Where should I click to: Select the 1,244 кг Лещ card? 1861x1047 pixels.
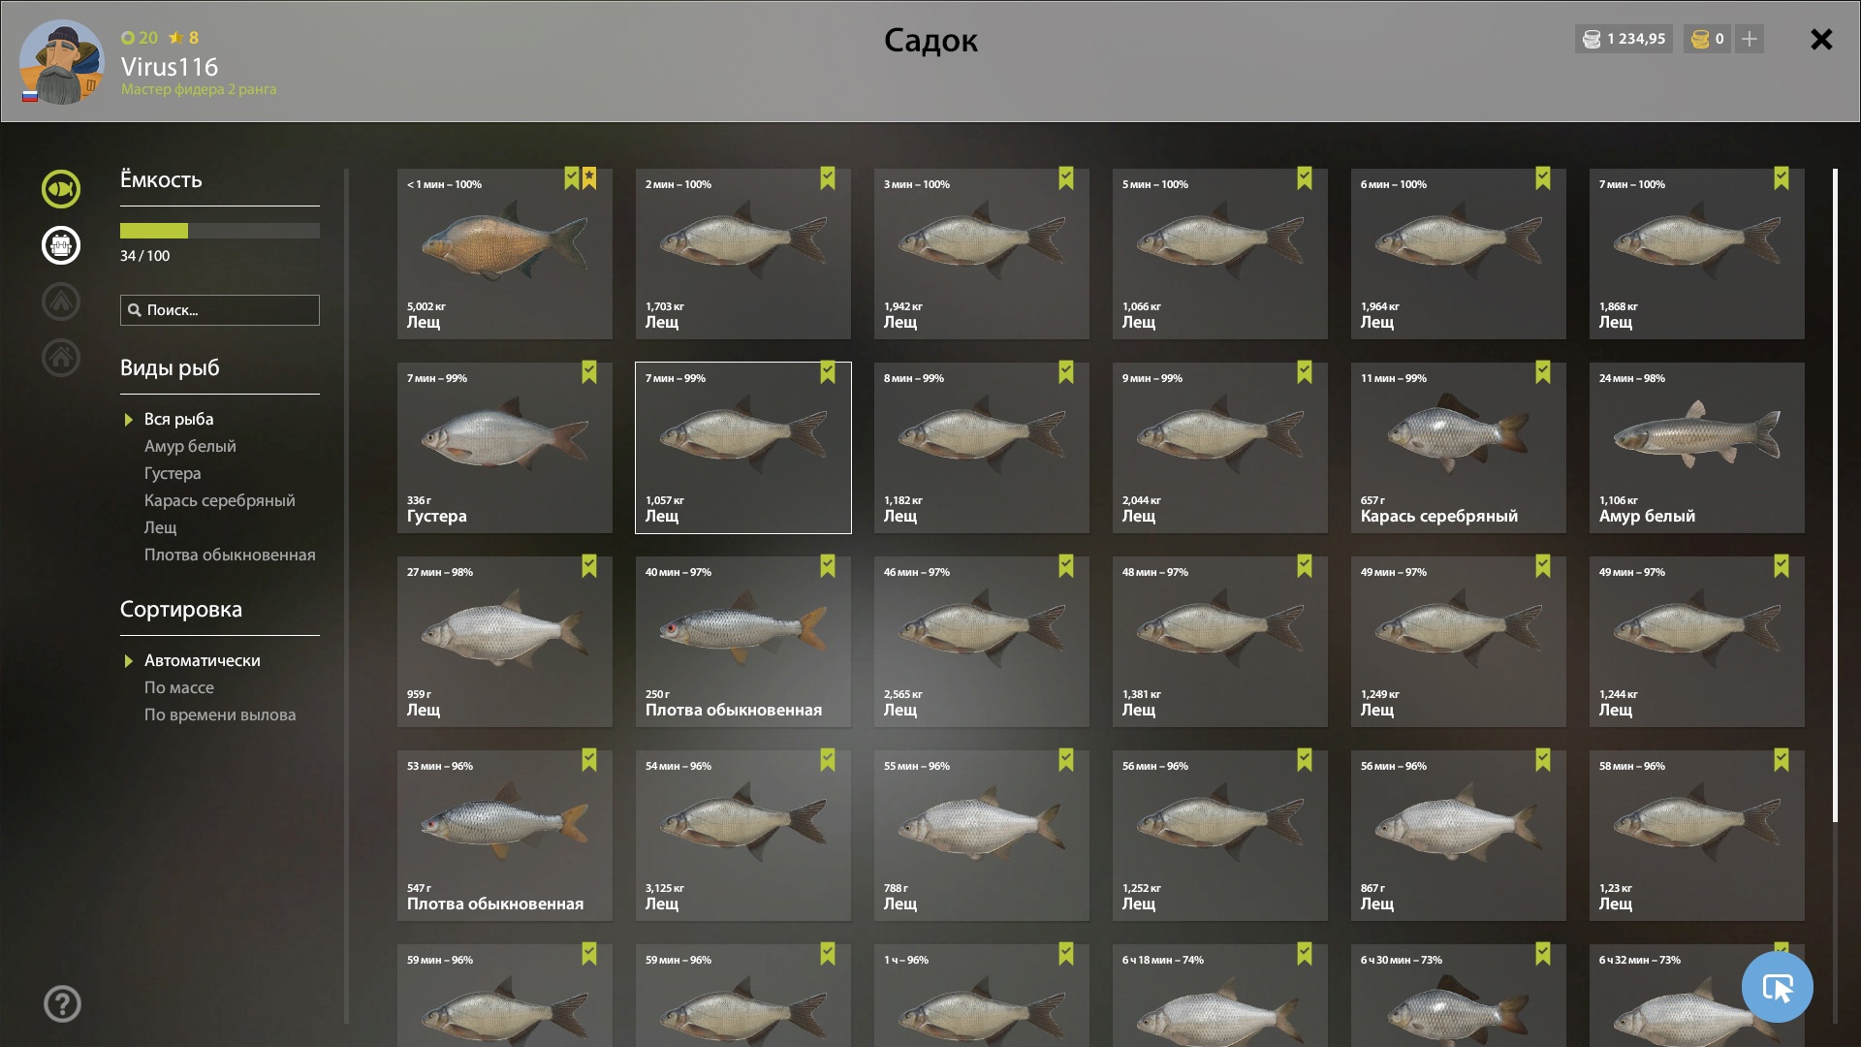point(1696,642)
